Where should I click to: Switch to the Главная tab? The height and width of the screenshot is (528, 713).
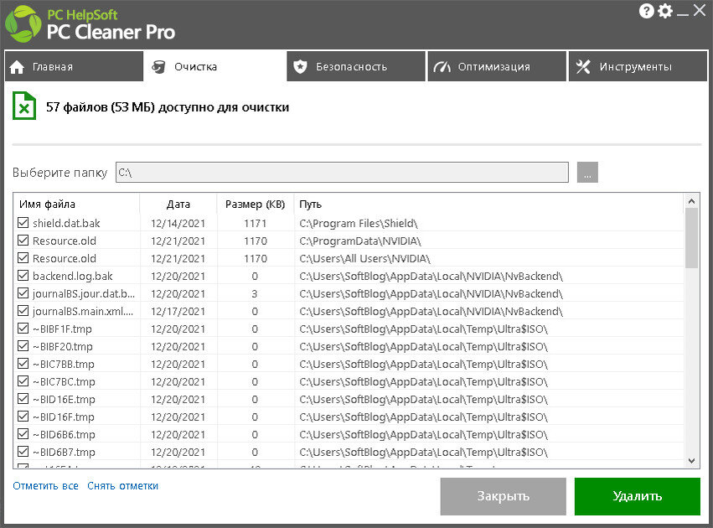[74, 66]
